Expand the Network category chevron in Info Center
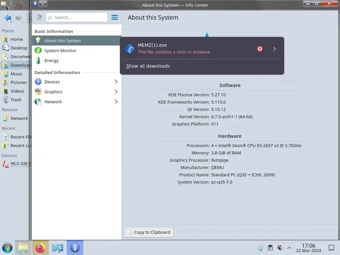Viewport: 340px width, 255px height. 116,102
